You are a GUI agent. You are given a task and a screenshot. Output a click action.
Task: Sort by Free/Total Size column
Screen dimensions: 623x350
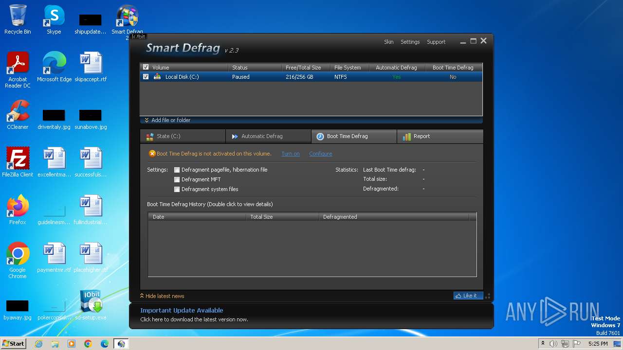click(306, 68)
